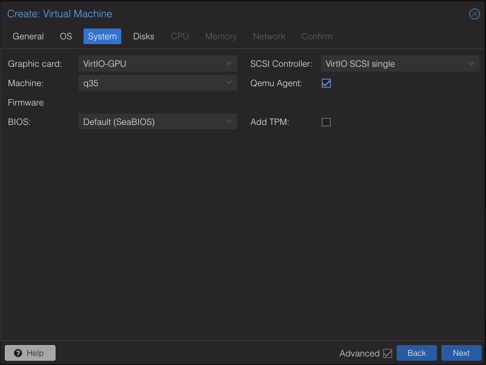The image size is (486, 365).
Task: Open the Graphic card dropdown
Action: coord(157,63)
